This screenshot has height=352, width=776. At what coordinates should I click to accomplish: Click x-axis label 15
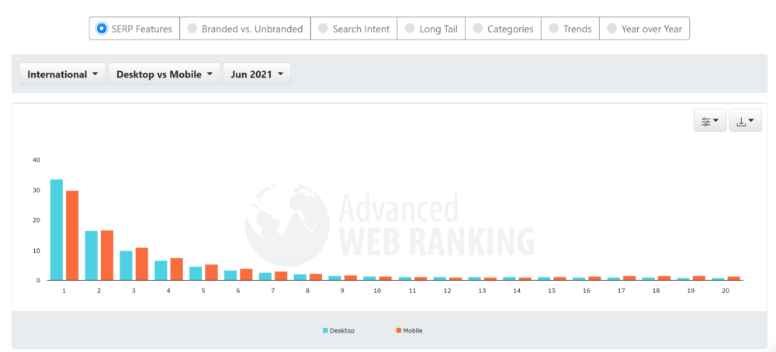pos(551,292)
